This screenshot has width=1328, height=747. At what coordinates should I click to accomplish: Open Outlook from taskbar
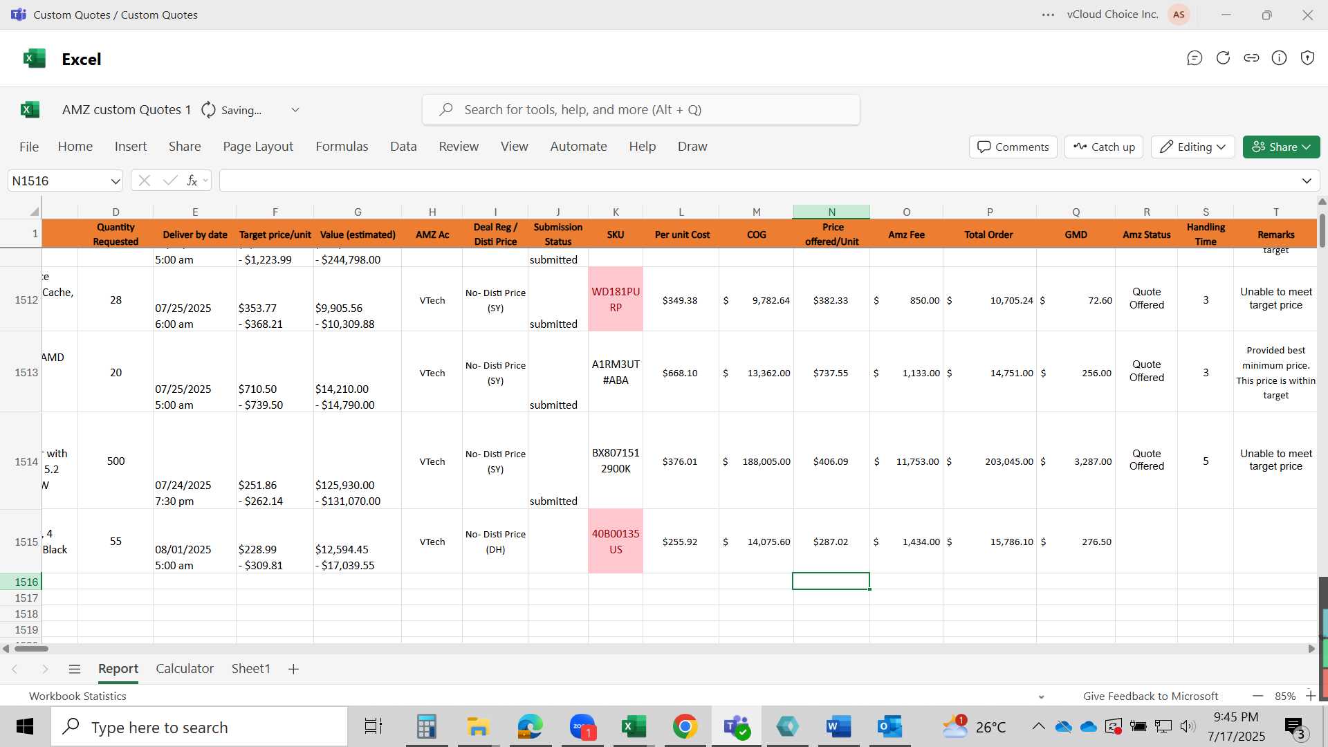point(889,726)
